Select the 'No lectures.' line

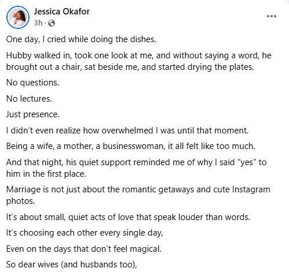(x=29, y=99)
